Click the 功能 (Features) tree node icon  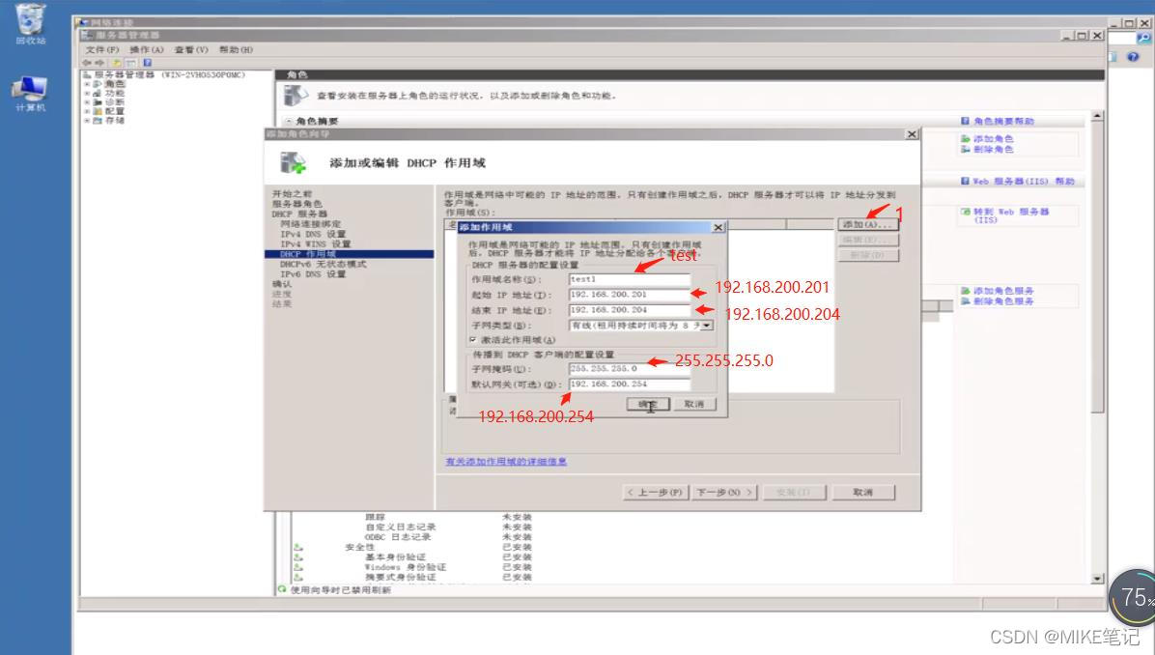coord(98,94)
